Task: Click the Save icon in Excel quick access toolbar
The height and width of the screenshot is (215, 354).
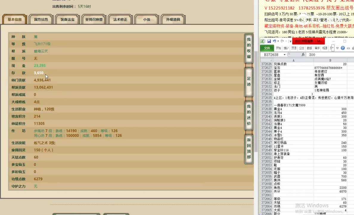Action: [x=269, y=41]
